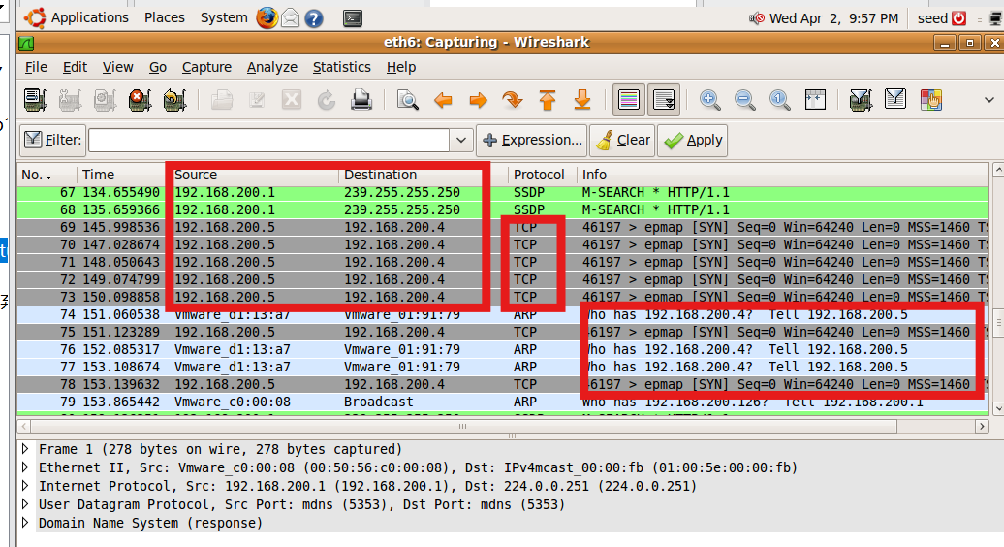Open the System panel menu
This screenshot has width=1004, height=547.
224,17
